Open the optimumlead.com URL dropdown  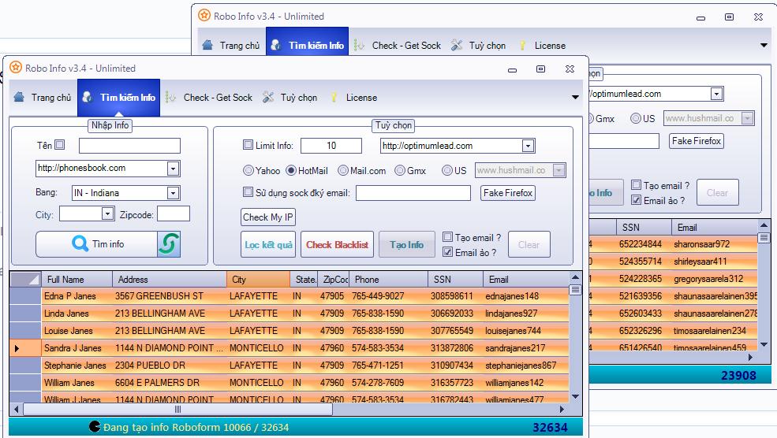click(x=528, y=146)
